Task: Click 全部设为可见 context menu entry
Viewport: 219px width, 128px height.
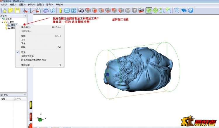Action: [x=27, y=56]
